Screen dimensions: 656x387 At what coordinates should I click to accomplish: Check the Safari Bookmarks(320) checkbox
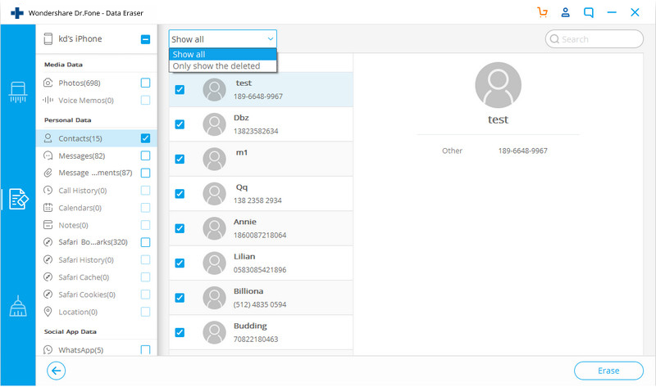(x=145, y=242)
